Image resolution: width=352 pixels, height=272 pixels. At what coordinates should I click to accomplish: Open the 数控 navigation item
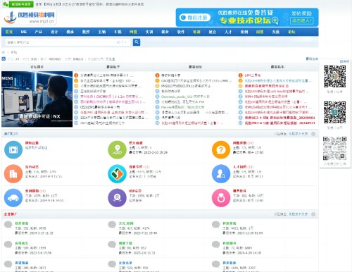click(86, 32)
